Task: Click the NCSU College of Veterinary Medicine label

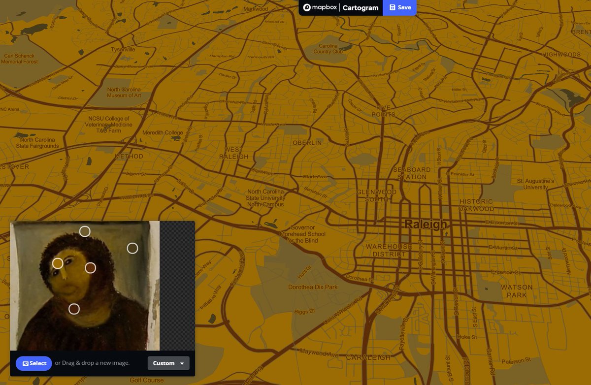Action: [x=109, y=125]
